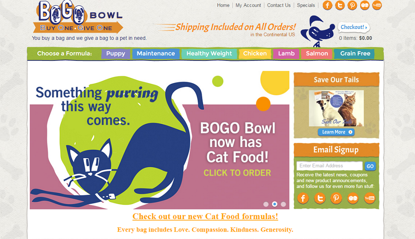Screen dimensions: 415x239
Task: Open Flickr icon in top header
Action: pos(365,5)
